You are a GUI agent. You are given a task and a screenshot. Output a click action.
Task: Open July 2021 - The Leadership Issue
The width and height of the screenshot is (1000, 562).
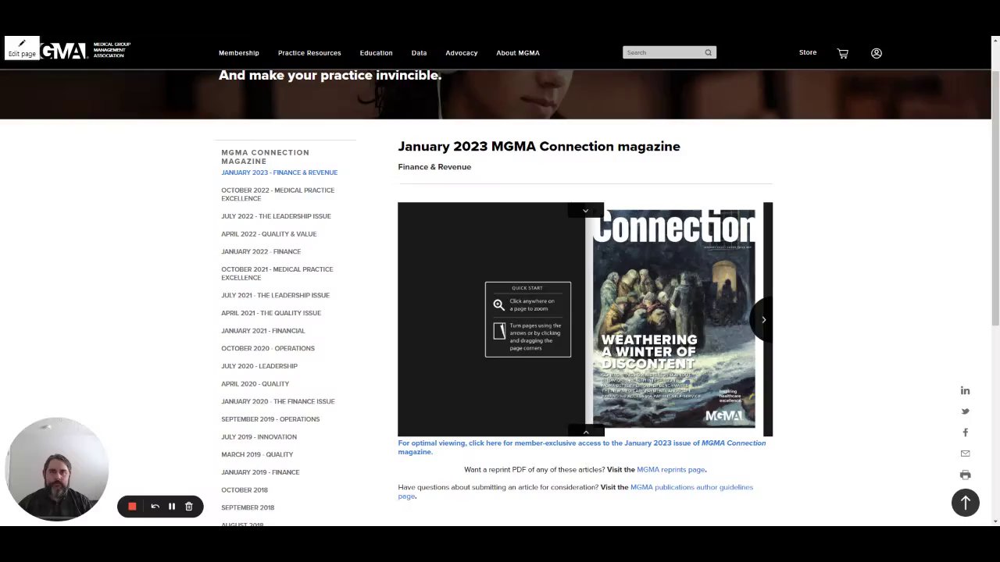pyautogui.click(x=275, y=295)
